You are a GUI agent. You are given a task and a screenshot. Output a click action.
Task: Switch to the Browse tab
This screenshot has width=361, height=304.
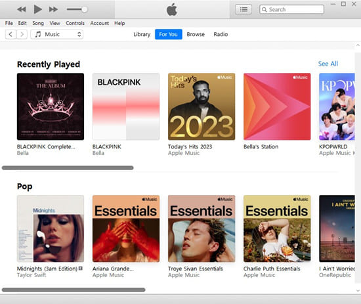[x=196, y=34]
